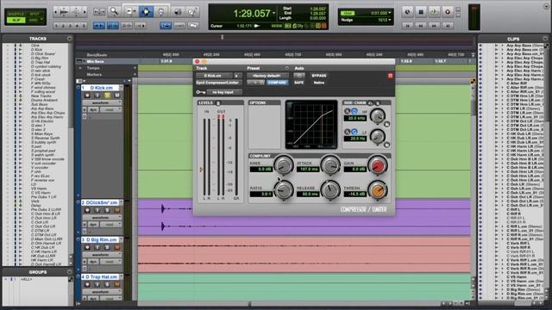The width and height of the screenshot is (552, 310).
Task: Click the Fast Forward transport button
Action: [434, 26]
